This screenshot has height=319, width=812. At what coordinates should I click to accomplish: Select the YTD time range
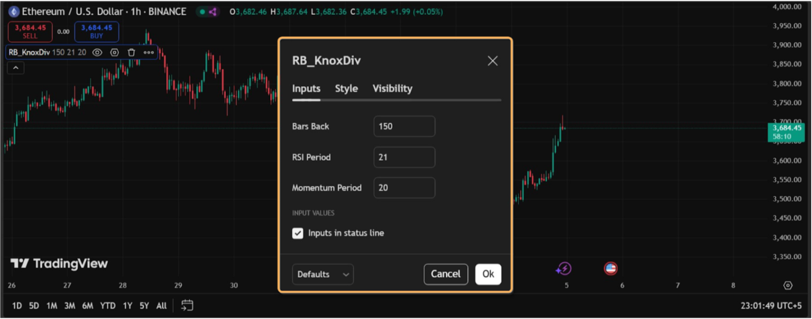108,305
